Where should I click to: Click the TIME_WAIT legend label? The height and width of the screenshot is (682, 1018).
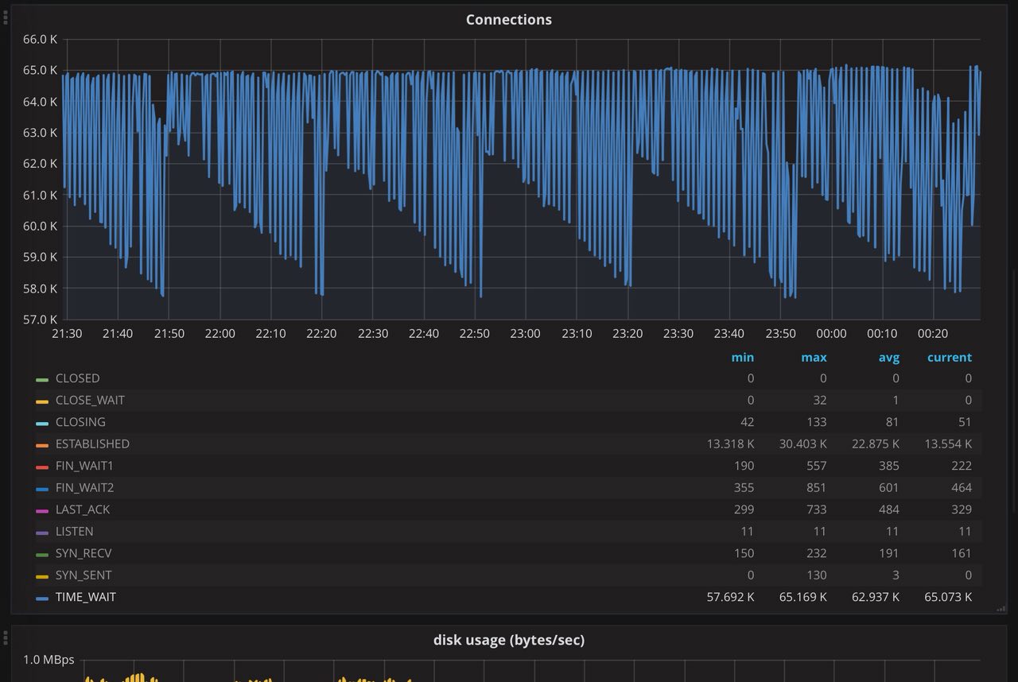click(x=86, y=597)
